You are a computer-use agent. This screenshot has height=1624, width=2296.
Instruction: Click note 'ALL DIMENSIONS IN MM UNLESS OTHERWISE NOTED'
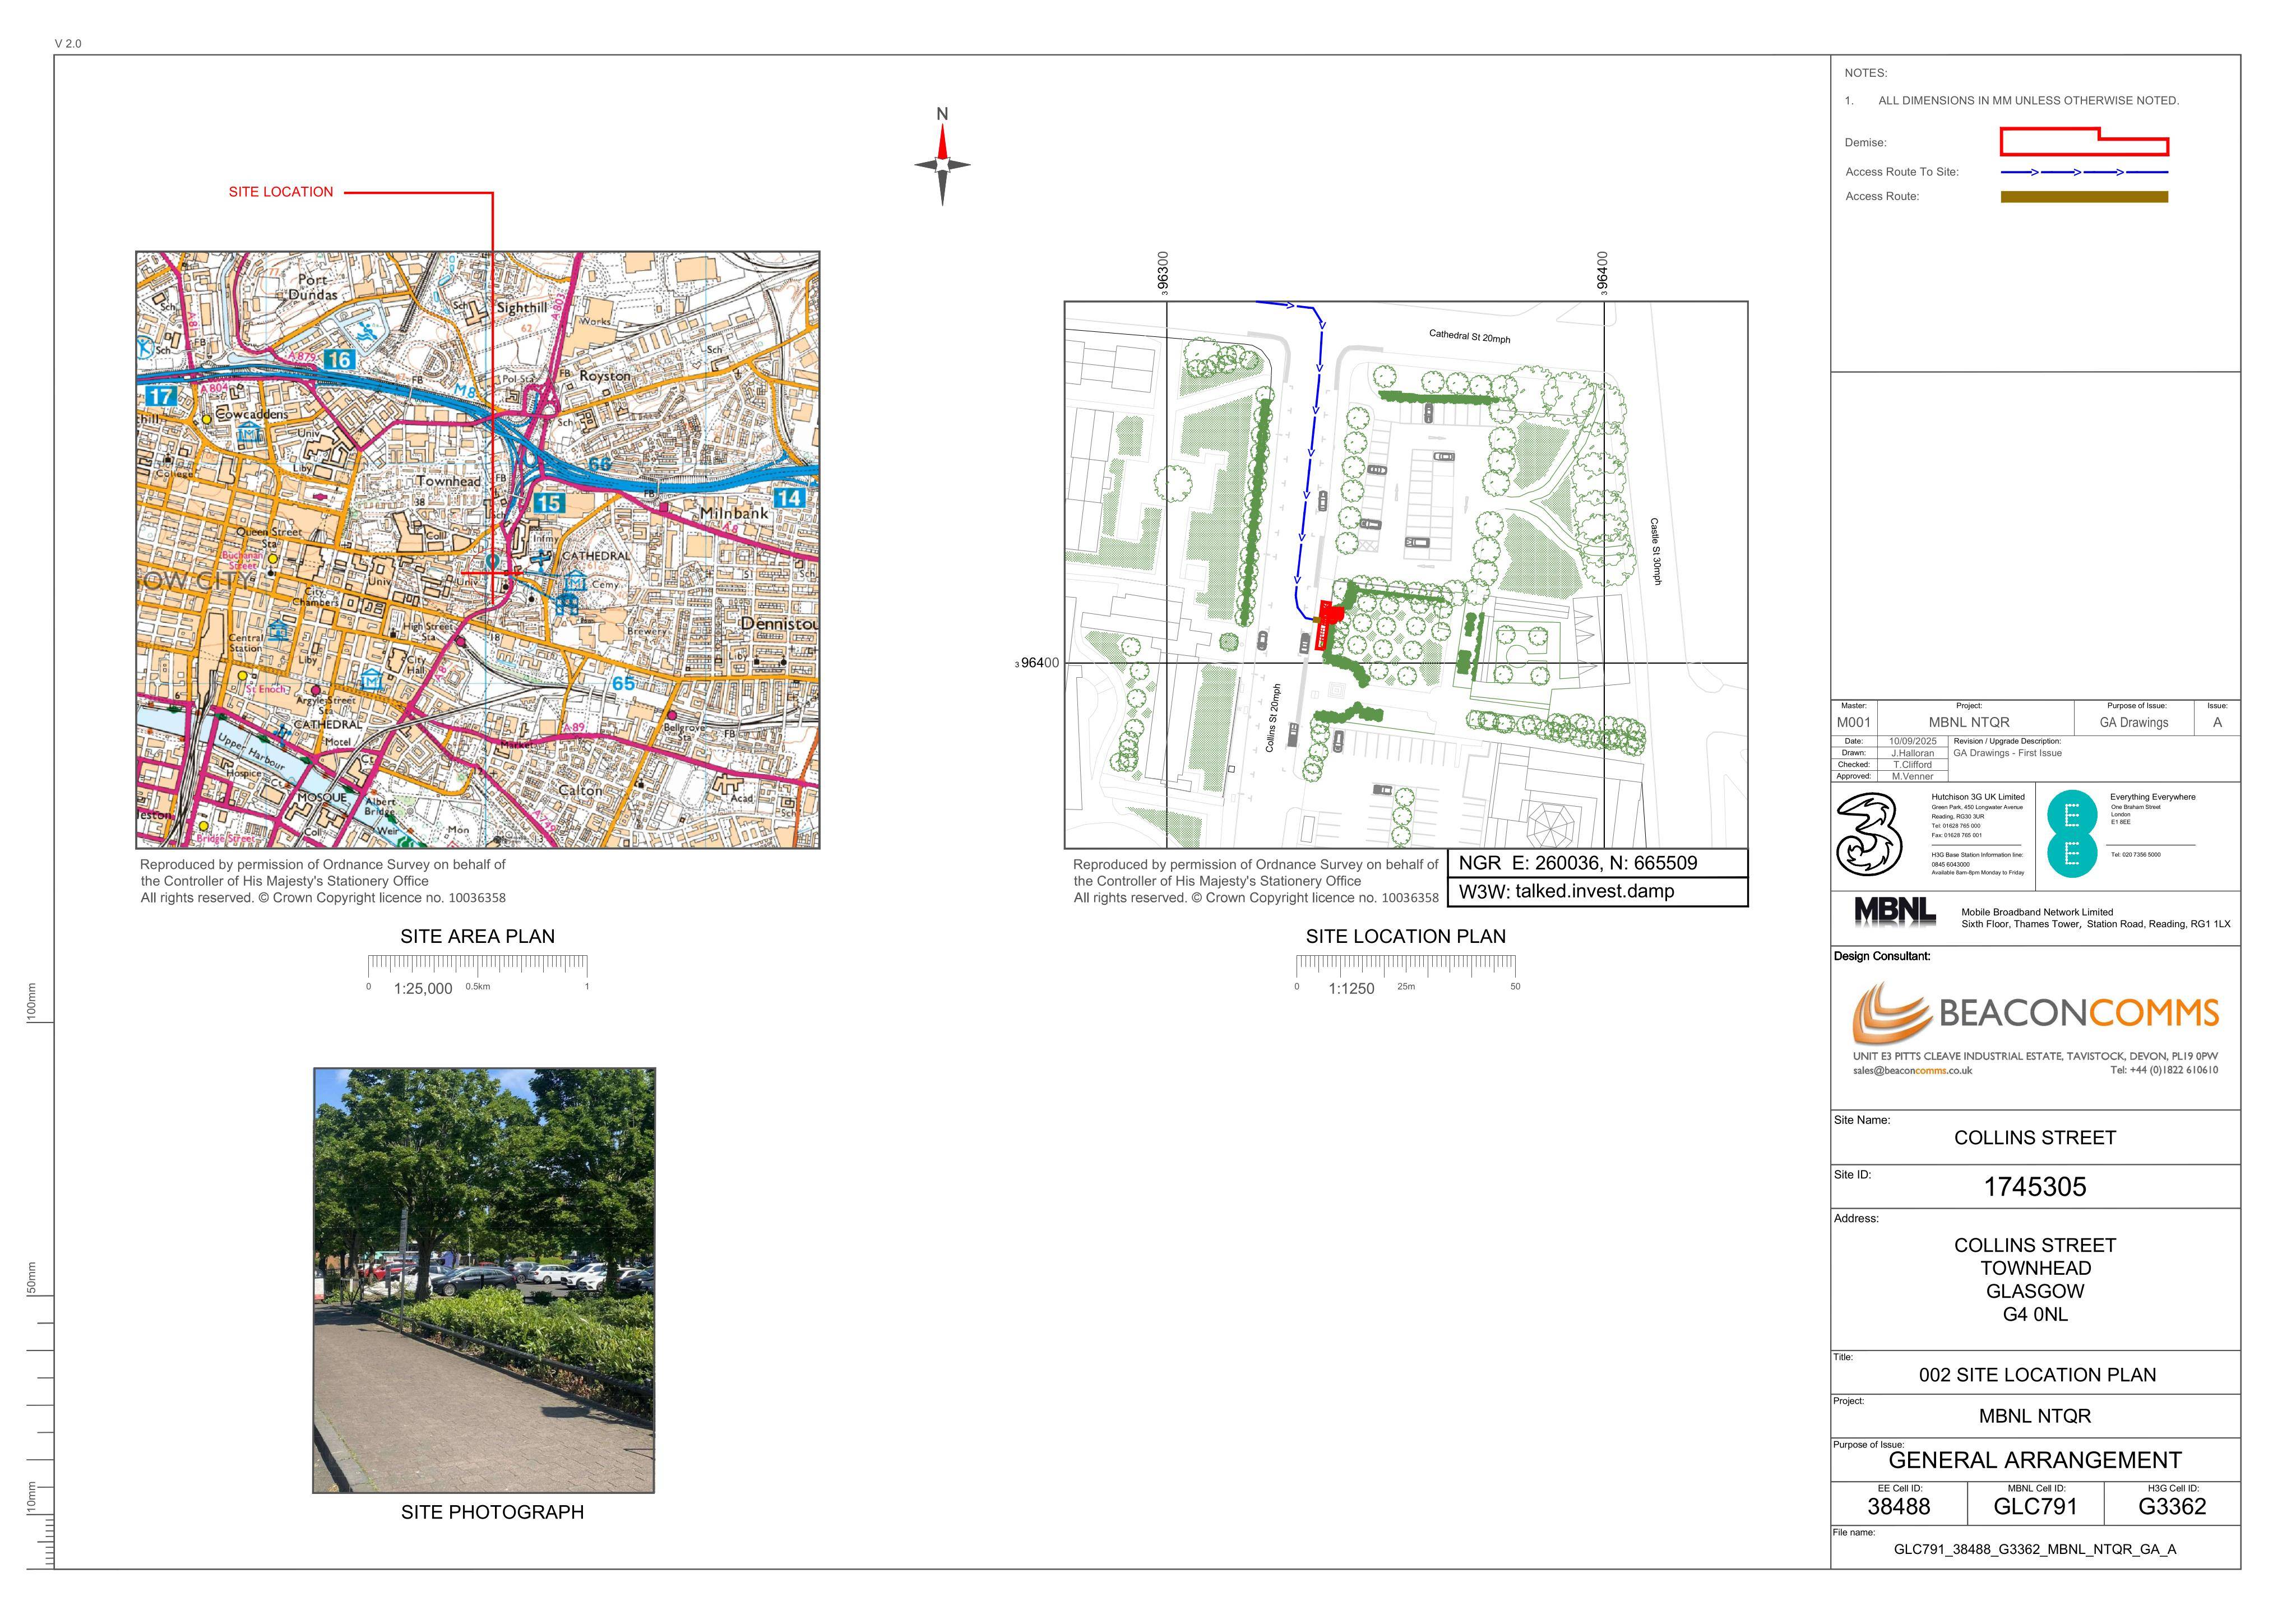pyautogui.click(x=2028, y=101)
